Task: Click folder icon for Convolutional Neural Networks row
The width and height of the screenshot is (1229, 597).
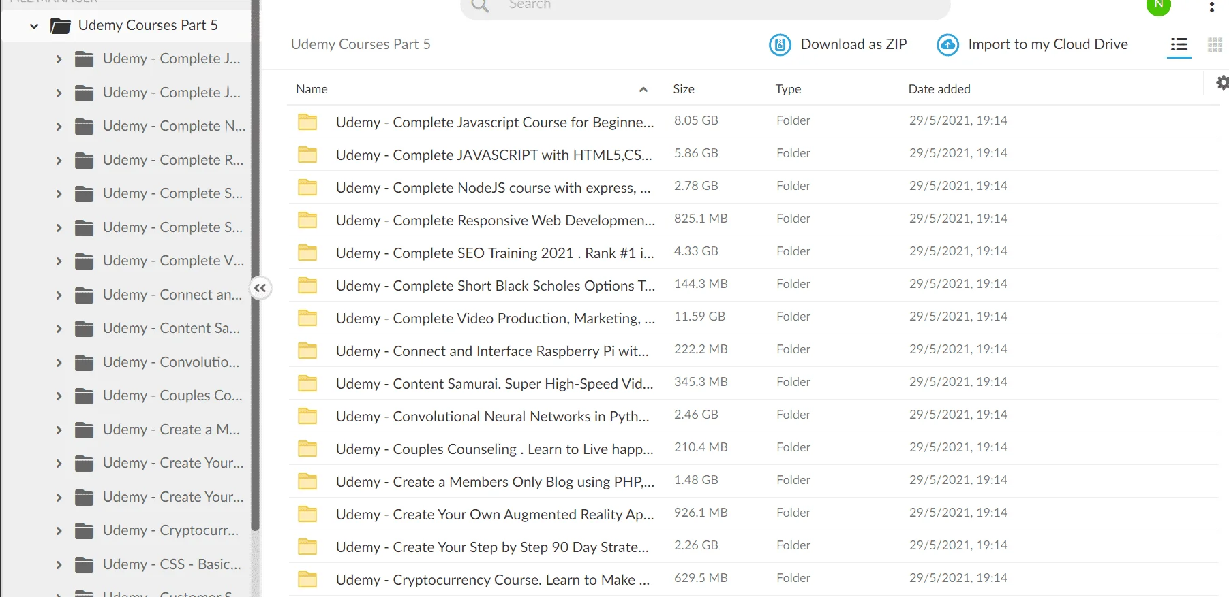Action: (307, 416)
